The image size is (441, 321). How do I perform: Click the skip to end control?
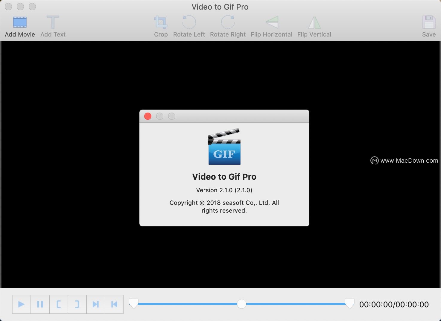point(96,304)
